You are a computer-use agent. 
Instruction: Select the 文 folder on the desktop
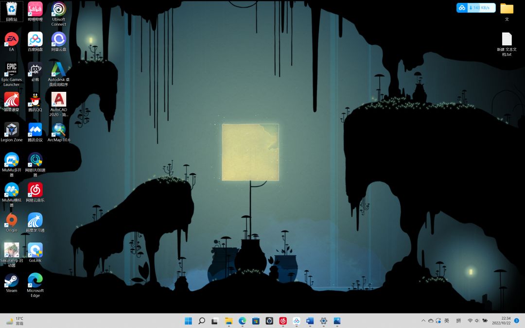coord(507,12)
